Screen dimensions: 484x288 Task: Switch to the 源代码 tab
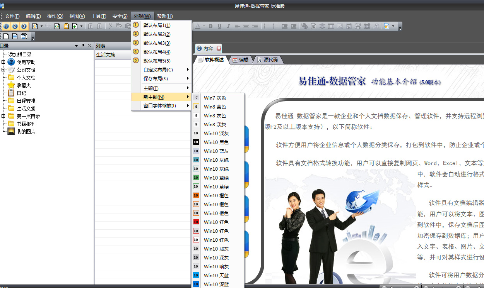(x=270, y=60)
